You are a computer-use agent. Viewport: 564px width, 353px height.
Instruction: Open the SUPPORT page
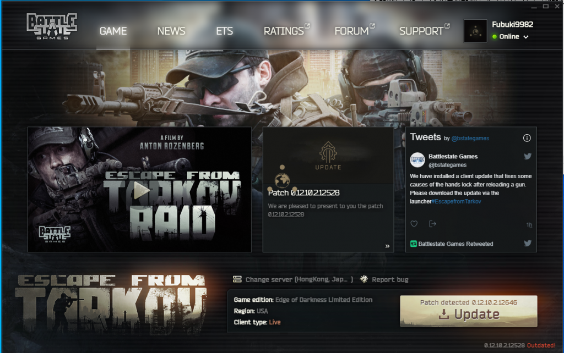point(425,31)
